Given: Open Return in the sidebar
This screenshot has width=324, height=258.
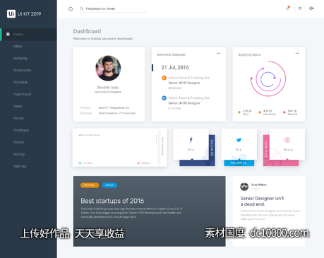Looking at the screenshot, I should 18,118.
